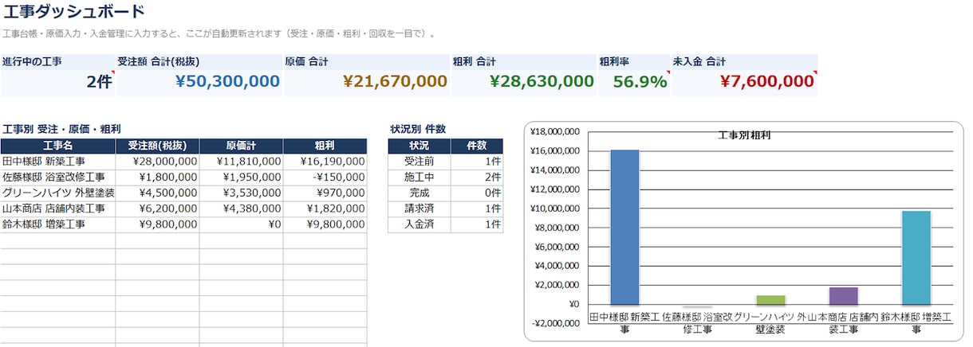
Task: Select the ¥3,530,000 cost cell
Action: 242,193
